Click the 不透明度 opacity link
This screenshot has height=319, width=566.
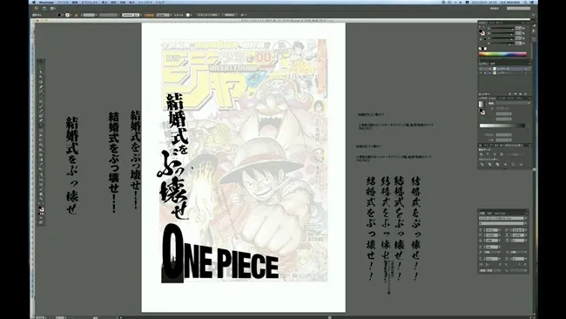149,15
